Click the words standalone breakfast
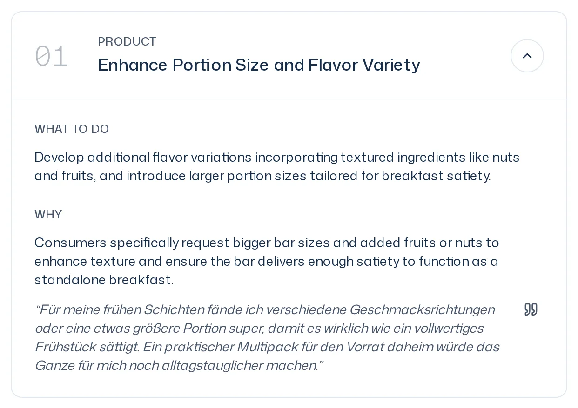This screenshot has height=408, width=578. pyautogui.click(x=104, y=280)
